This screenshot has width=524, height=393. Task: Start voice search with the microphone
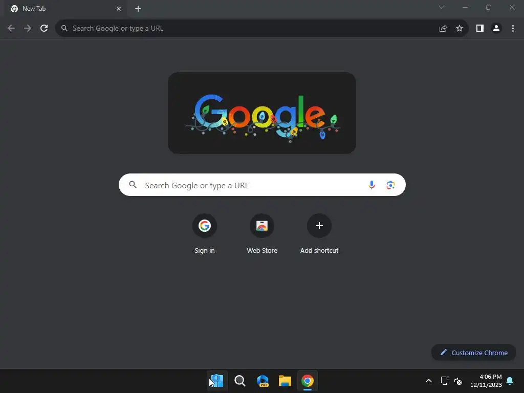[x=372, y=185]
